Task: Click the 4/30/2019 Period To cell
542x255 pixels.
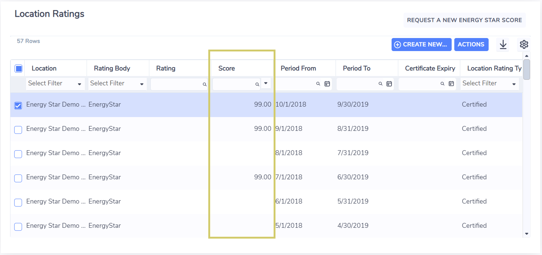Action: coord(353,226)
